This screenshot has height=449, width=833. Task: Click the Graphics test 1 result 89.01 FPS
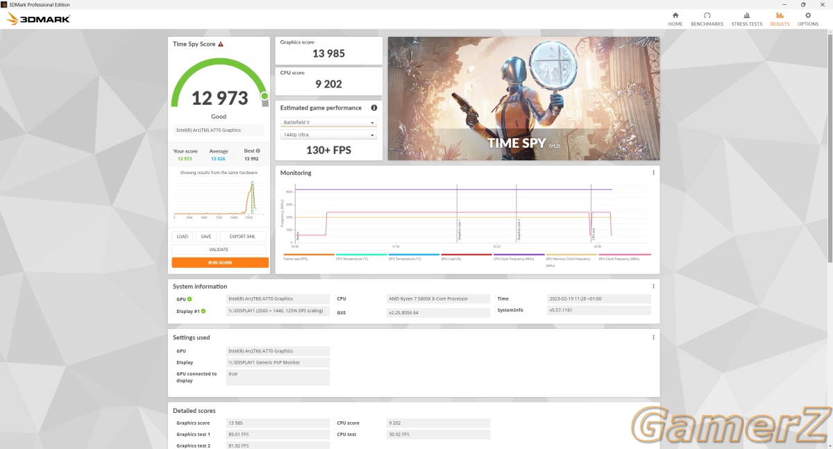click(278, 434)
